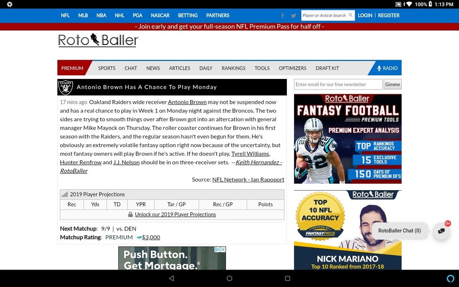Screen dimensions: 459x287
Task: Open the Facebook icon in top bar
Action: tap(282, 16)
